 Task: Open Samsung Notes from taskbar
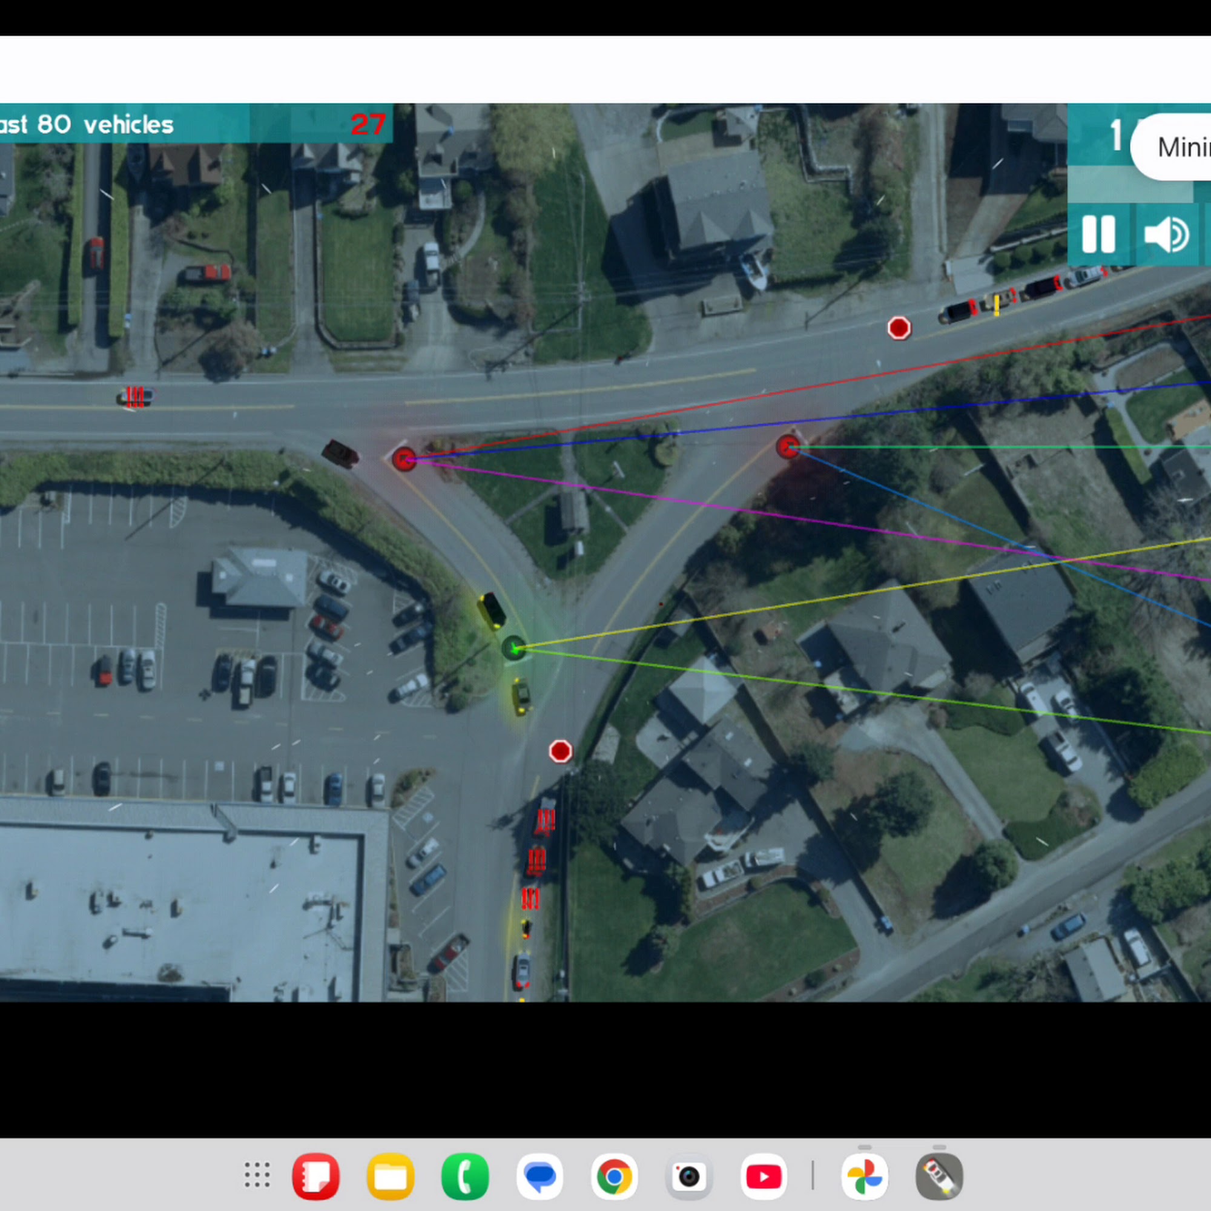coord(316,1176)
